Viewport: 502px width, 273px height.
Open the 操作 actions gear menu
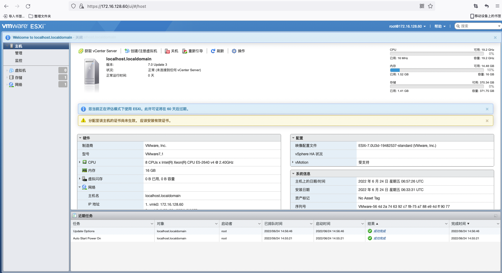[238, 51]
